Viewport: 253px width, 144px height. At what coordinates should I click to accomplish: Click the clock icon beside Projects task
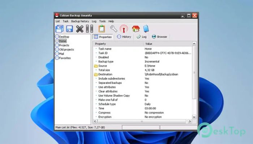pos(57,45)
